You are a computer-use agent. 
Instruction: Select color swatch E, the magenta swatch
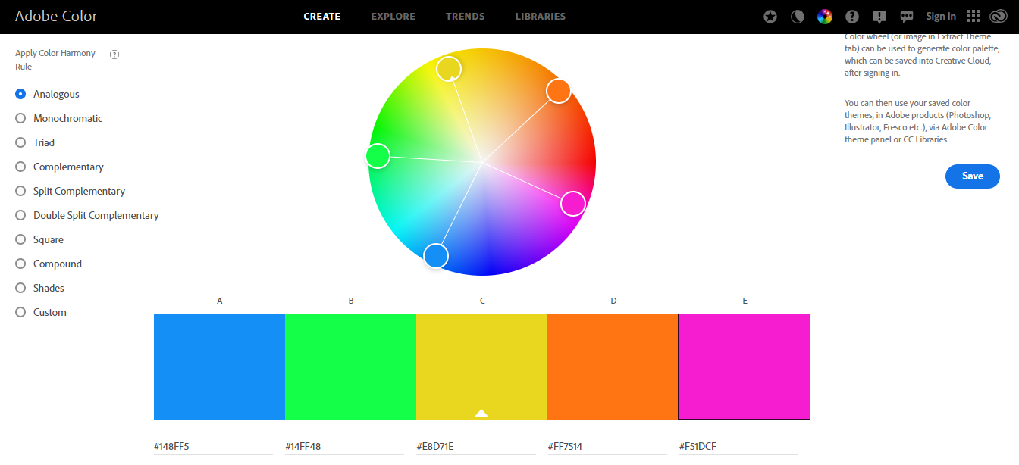point(744,366)
